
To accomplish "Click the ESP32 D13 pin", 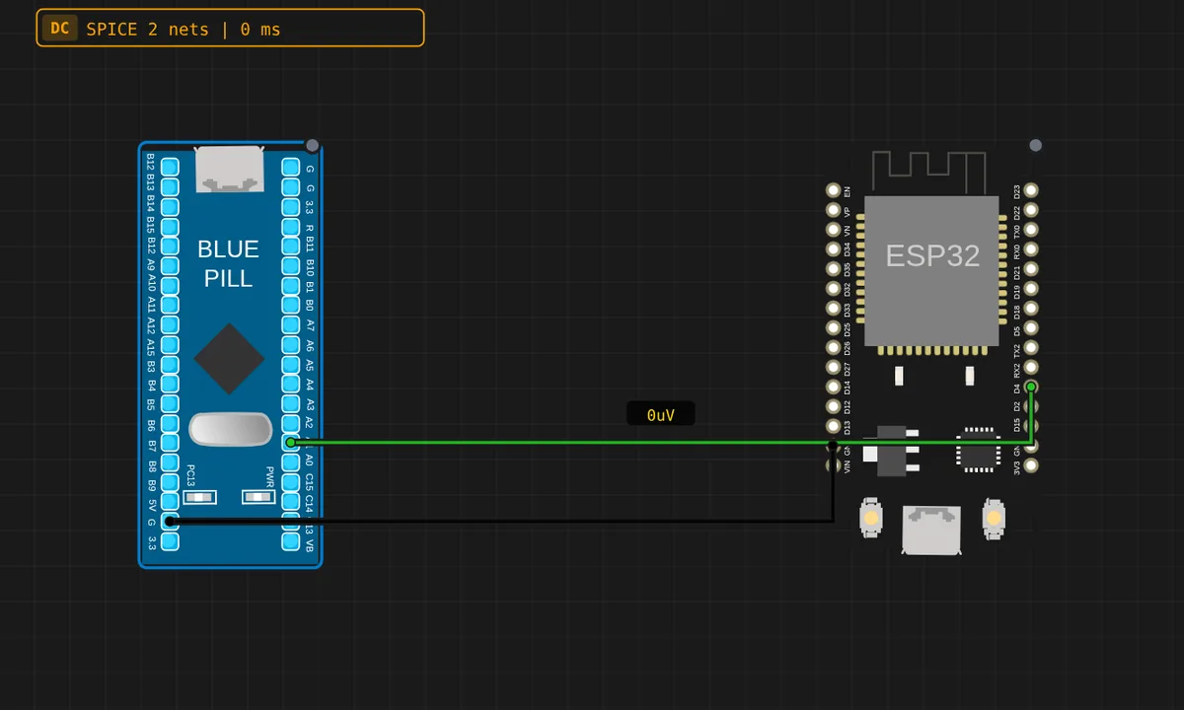I will coord(833,426).
